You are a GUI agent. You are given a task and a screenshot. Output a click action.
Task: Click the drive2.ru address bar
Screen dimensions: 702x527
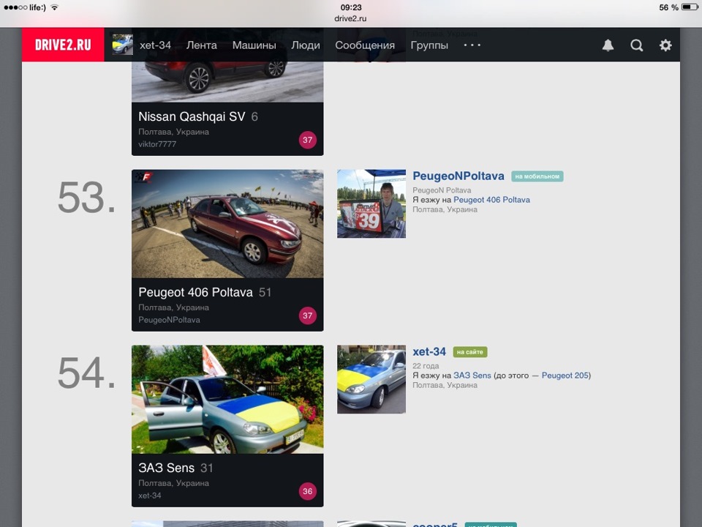[x=350, y=18]
